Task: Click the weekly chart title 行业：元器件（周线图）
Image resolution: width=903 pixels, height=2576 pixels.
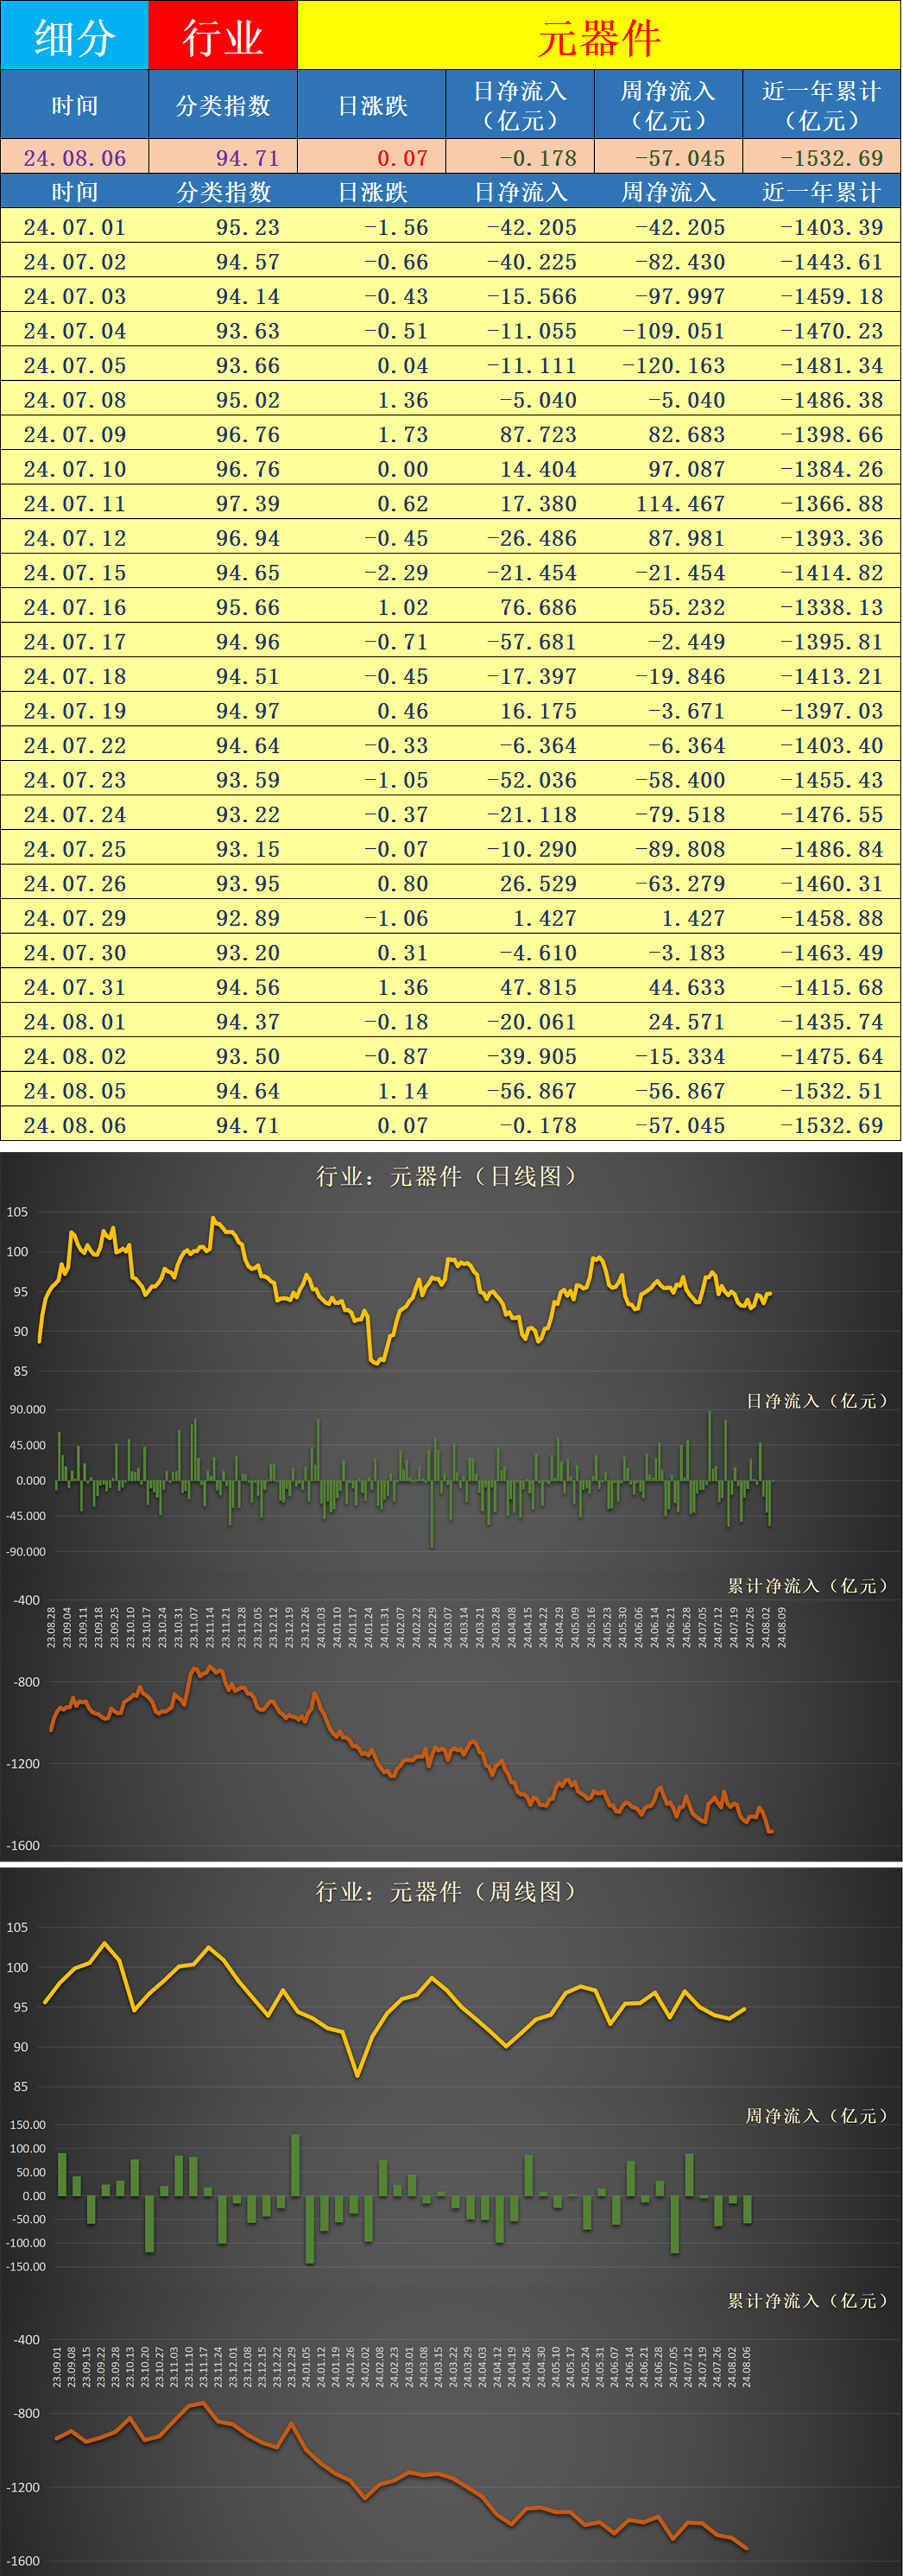Action: (x=448, y=1891)
